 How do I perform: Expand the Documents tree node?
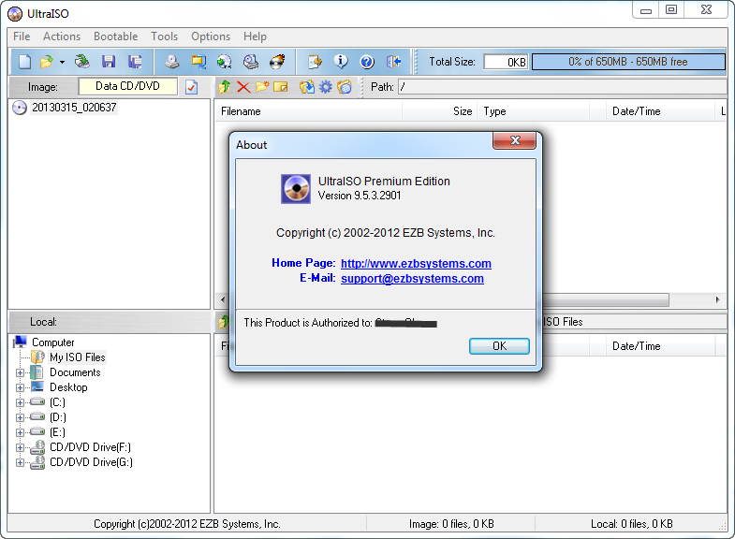point(20,372)
